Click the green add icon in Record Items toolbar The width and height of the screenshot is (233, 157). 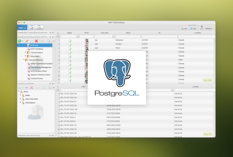[19, 41]
